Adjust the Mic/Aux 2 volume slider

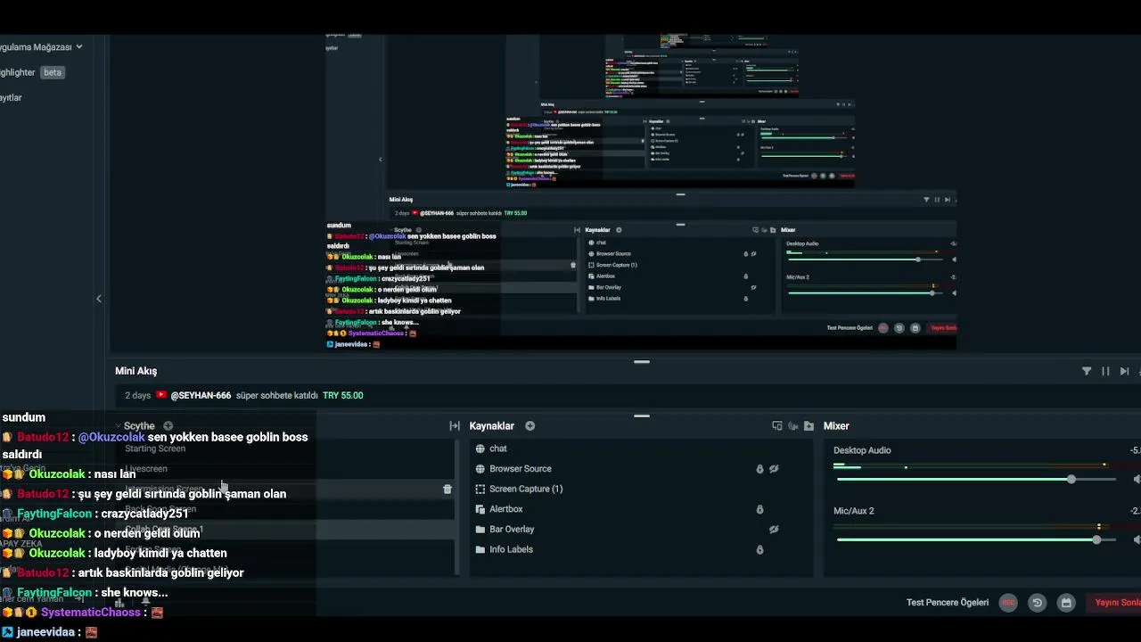coord(976,539)
